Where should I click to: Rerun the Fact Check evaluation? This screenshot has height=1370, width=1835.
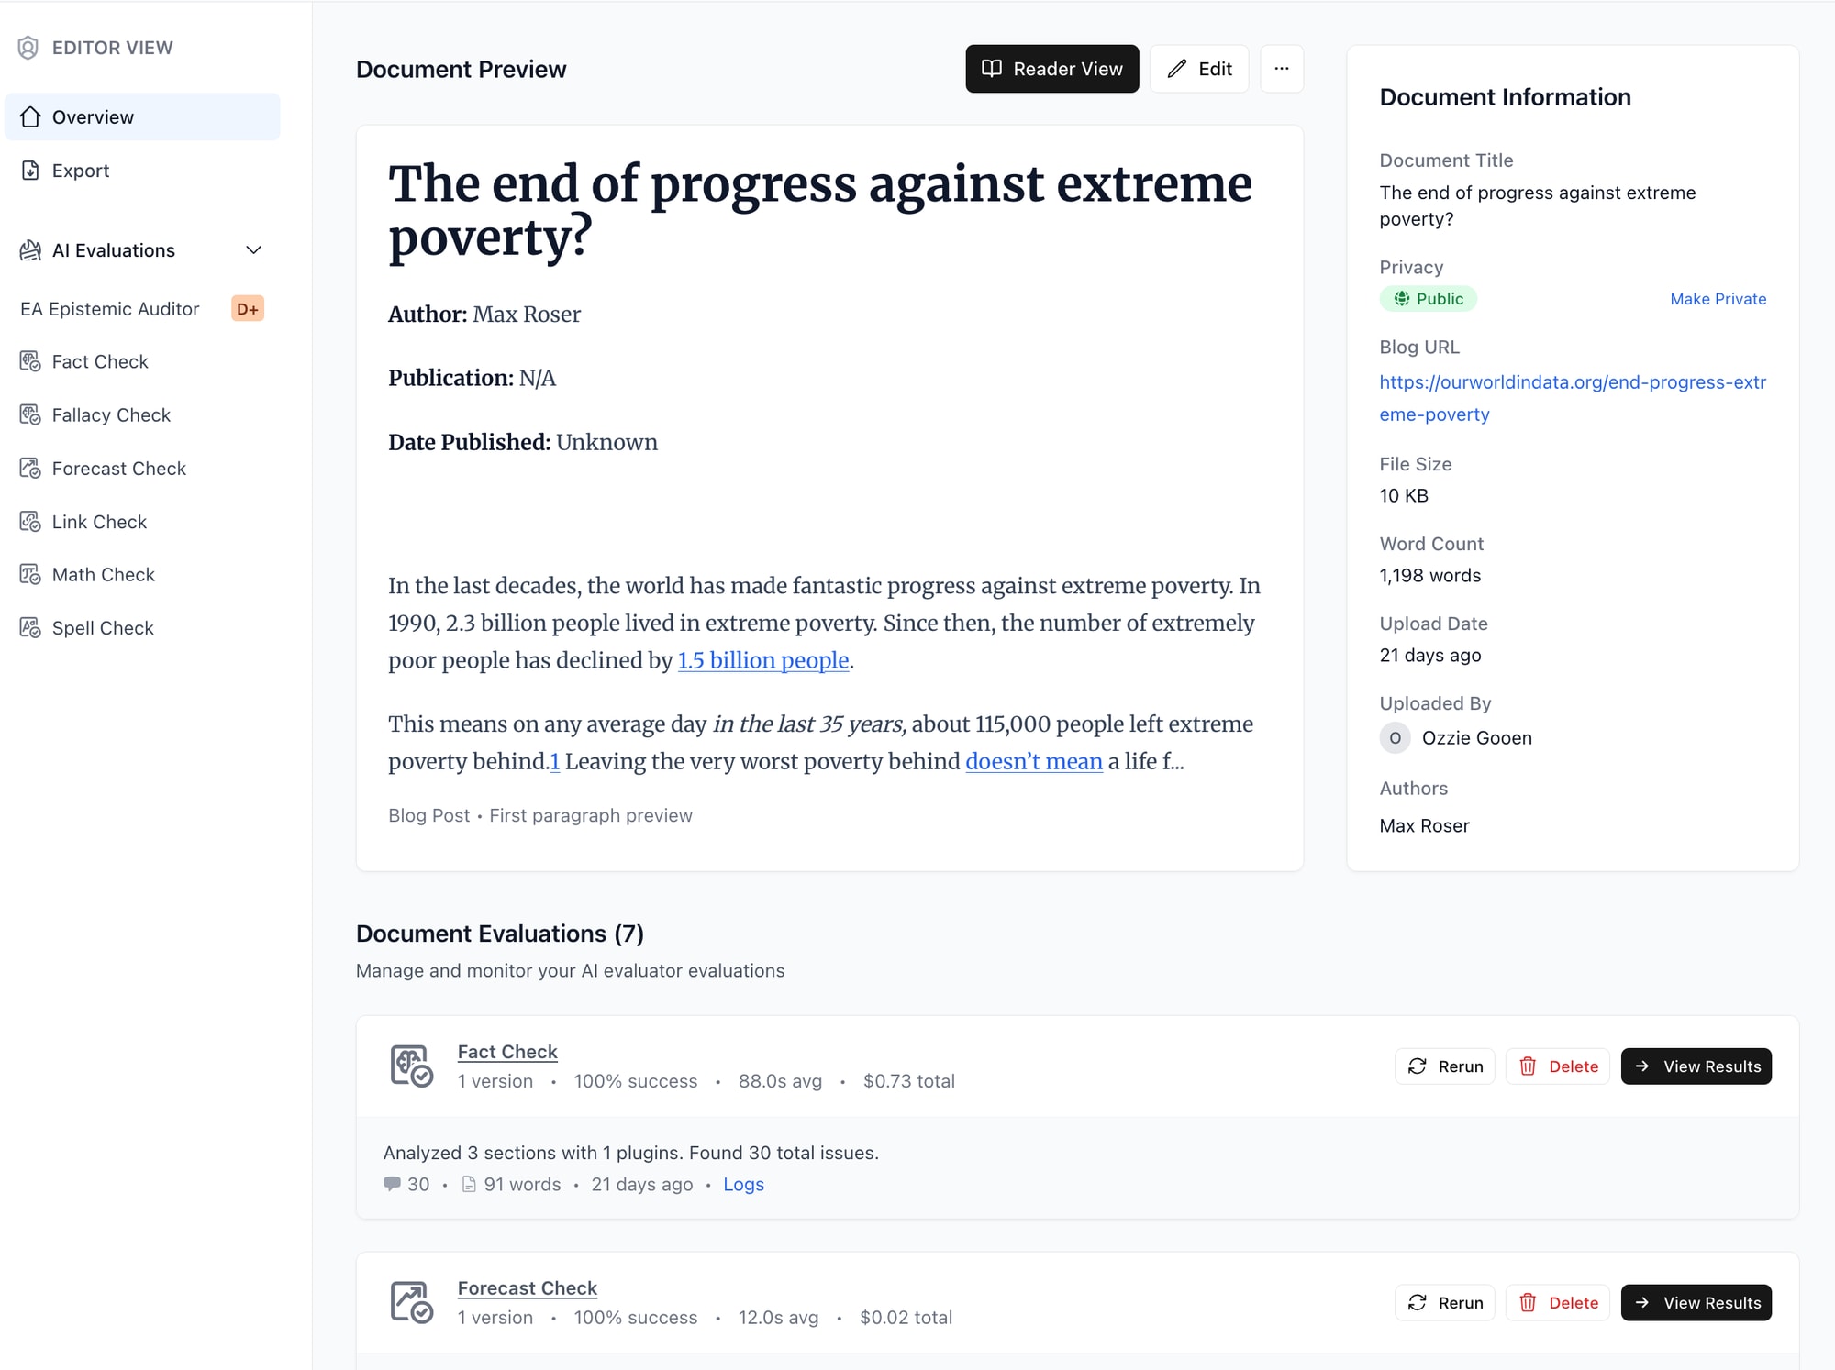(x=1445, y=1066)
